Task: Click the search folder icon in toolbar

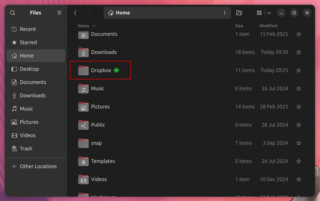Action: (x=239, y=13)
